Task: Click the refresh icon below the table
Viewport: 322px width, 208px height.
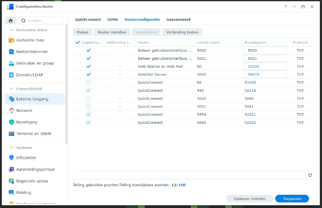Action: click(310, 175)
